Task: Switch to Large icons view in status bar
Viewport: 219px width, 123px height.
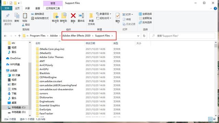Action: pyautogui.click(x=214, y=119)
